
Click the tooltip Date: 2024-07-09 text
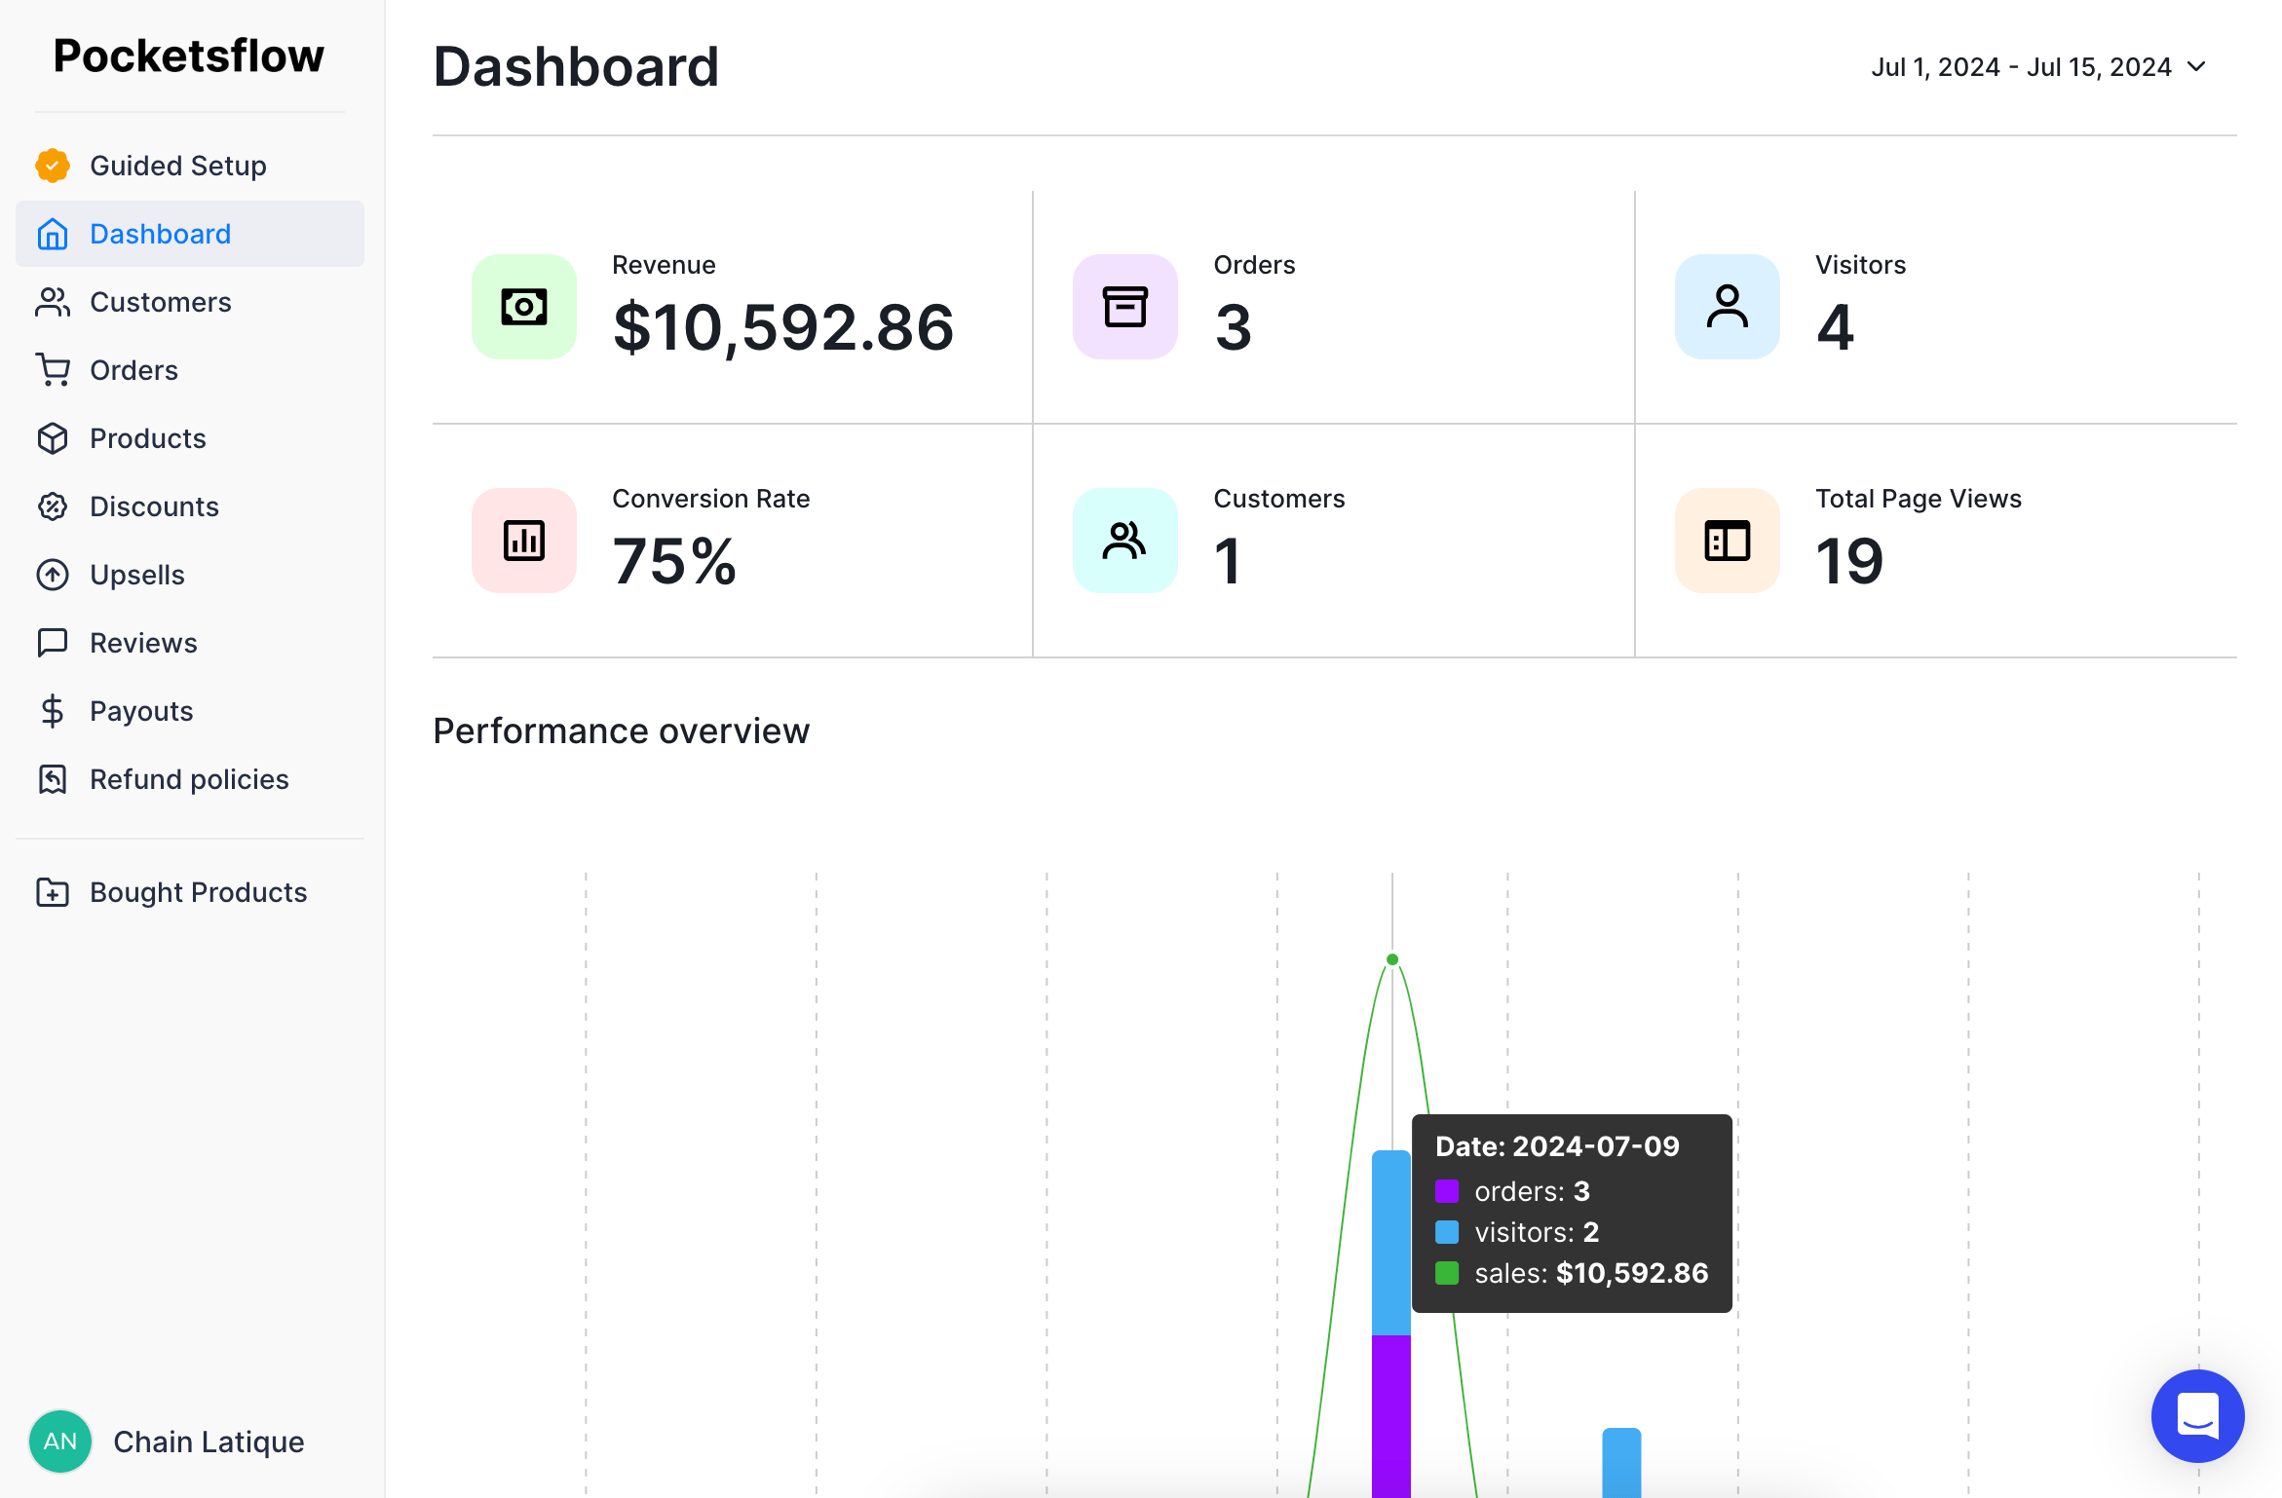click(x=1557, y=1146)
